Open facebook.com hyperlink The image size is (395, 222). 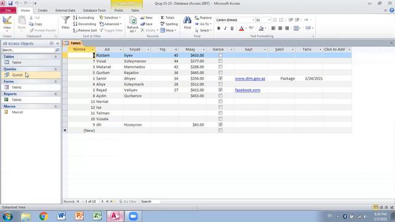coord(247,90)
